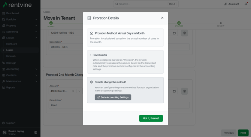Click the Maintenance wrench icon
251x137 pixels.
(x=3, y=81)
